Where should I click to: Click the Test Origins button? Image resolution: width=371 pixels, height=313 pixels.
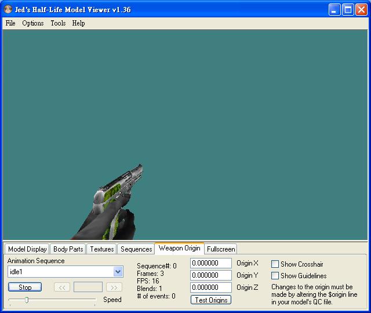[211, 300]
